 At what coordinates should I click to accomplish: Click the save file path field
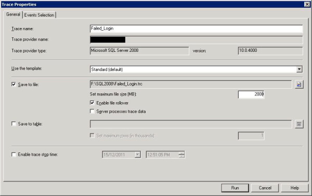pos(191,85)
